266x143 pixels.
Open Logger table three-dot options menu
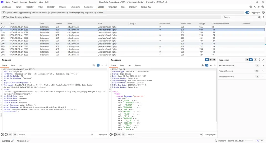click(x=264, y=17)
